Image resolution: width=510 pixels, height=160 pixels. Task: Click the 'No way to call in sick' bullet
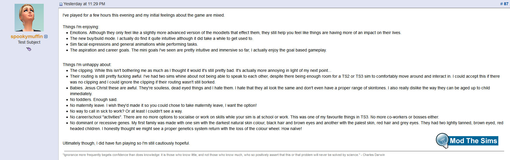126,111
